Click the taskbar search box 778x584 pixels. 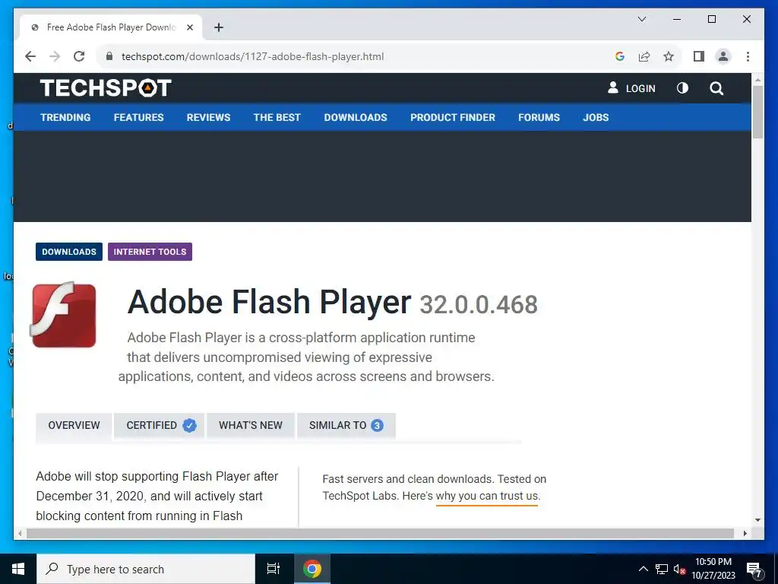[146, 569]
